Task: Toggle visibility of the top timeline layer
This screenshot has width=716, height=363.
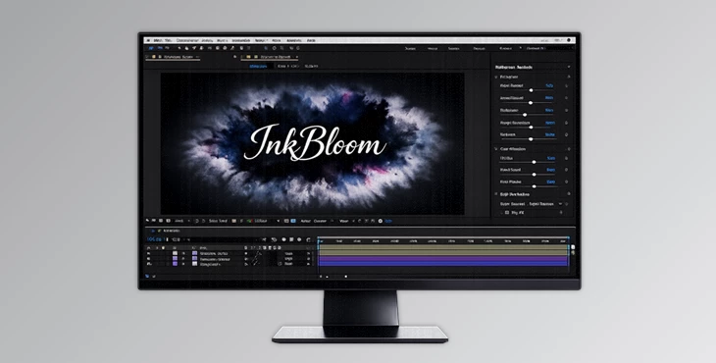Action: (148, 253)
